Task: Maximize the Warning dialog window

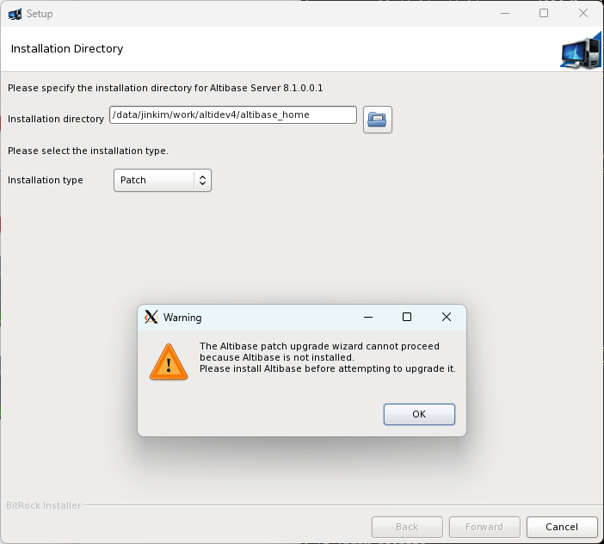Action: tap(407, 317)
